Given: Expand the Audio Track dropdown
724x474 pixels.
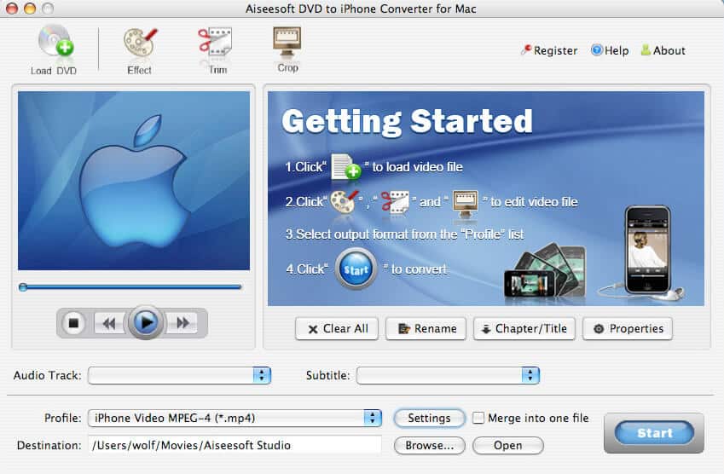Looking at the screenshot, I should coord(179,375).
